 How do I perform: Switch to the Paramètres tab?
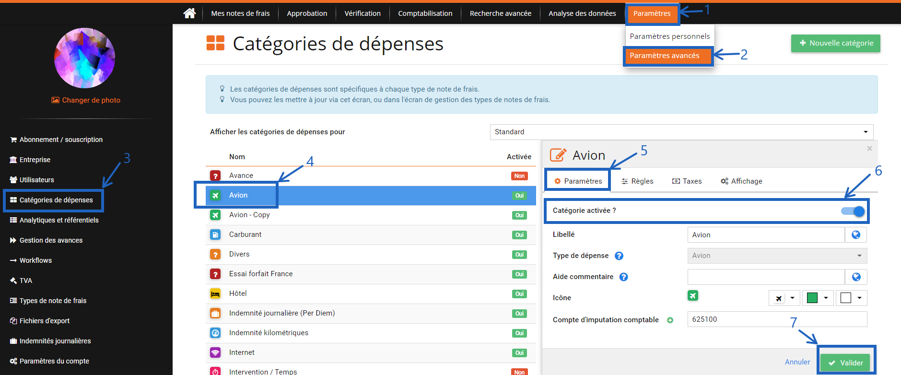coord(578,181)
